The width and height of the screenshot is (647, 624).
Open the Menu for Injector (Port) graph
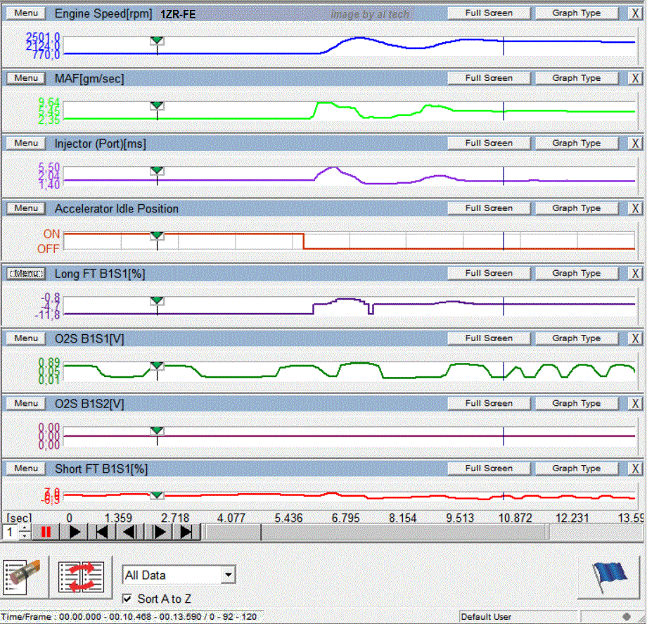[26, 144]
